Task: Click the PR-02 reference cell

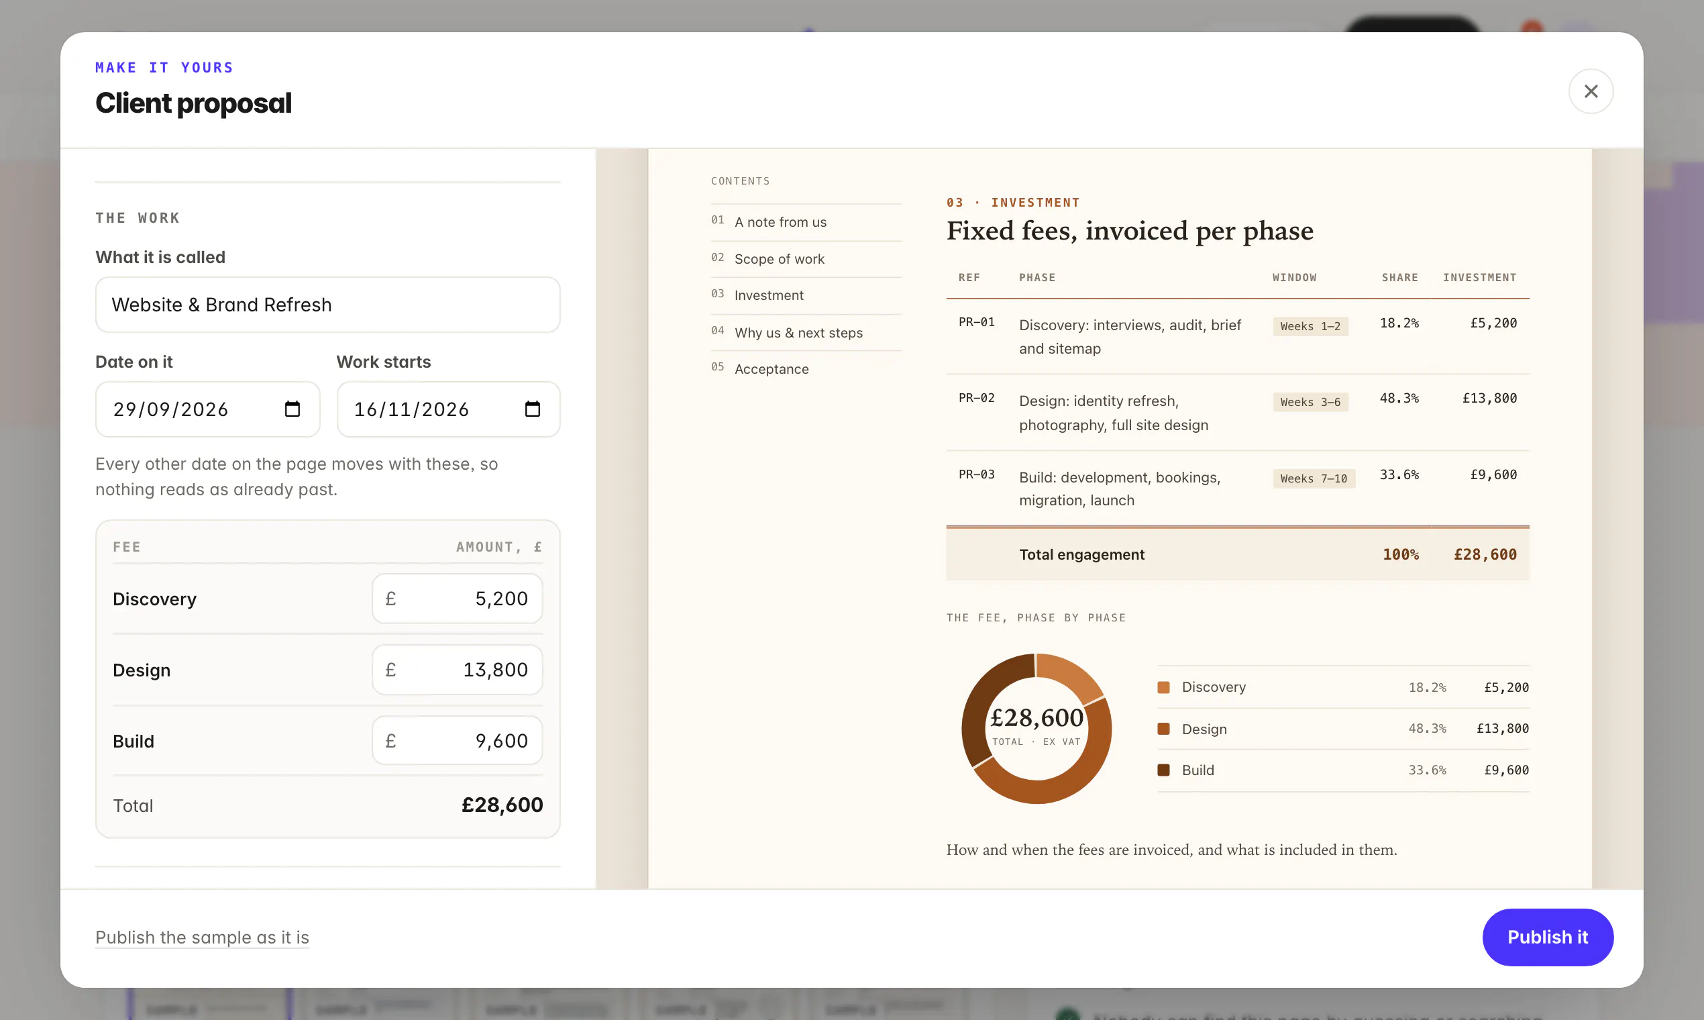Action: 976,398
